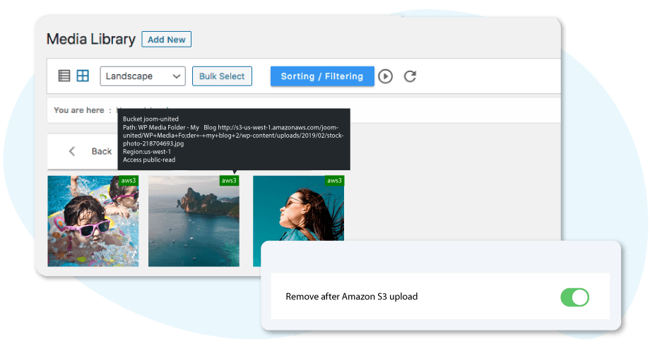Click the Bulk Select button
This screenshot has width=650, height=356.
pyautogui.click(x=222, y=76)
